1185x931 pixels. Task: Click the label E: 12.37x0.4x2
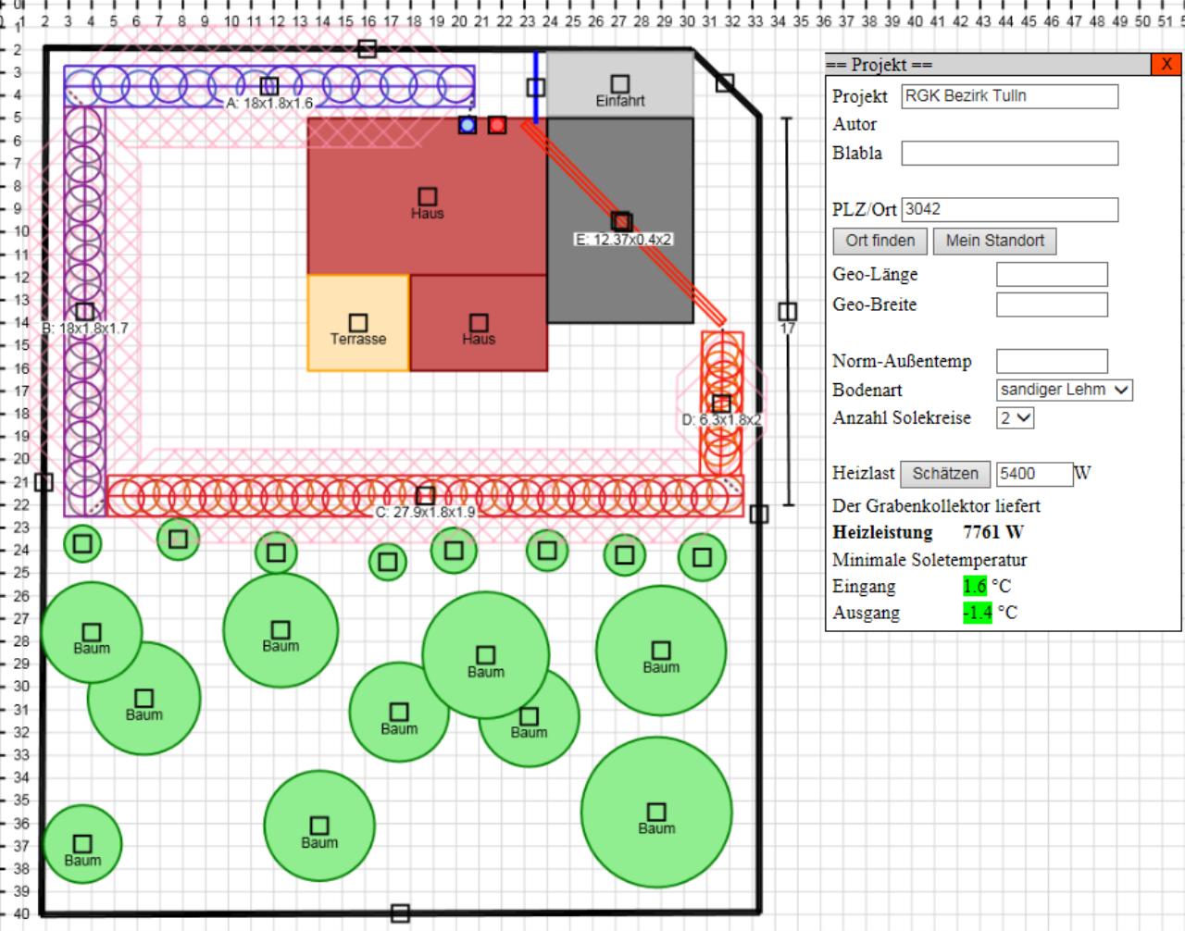pos(623,240)
